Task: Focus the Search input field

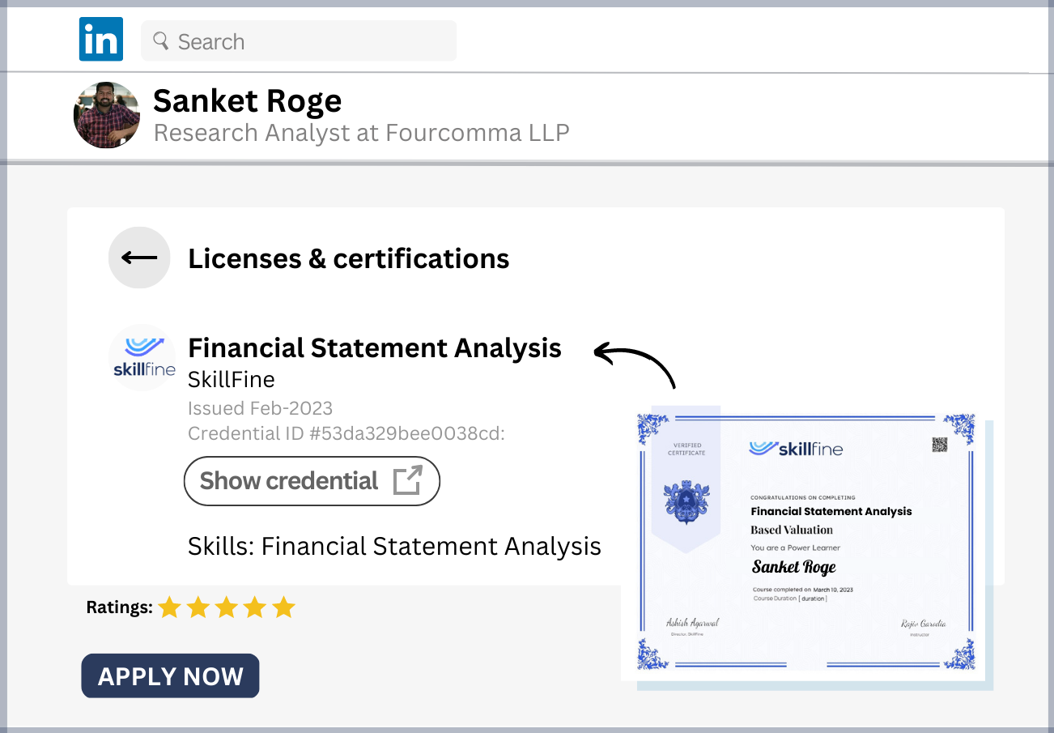Action: [x=308, y=41]
